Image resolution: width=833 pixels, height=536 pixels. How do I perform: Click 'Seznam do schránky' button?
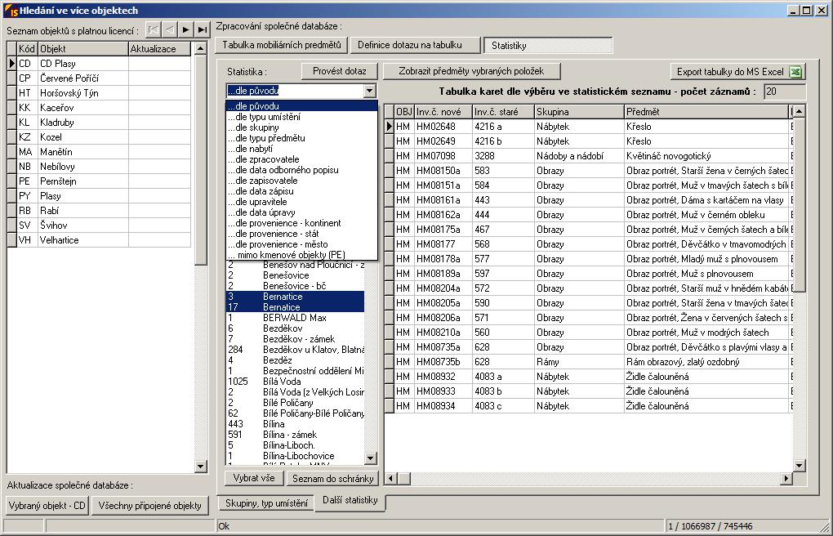(x=332, y=479)
